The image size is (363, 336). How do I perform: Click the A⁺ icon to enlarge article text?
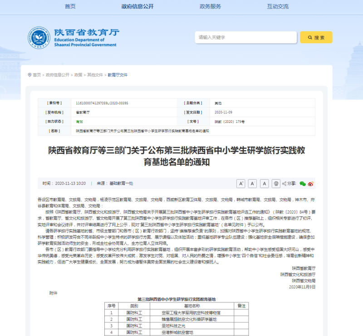point(241,183)
